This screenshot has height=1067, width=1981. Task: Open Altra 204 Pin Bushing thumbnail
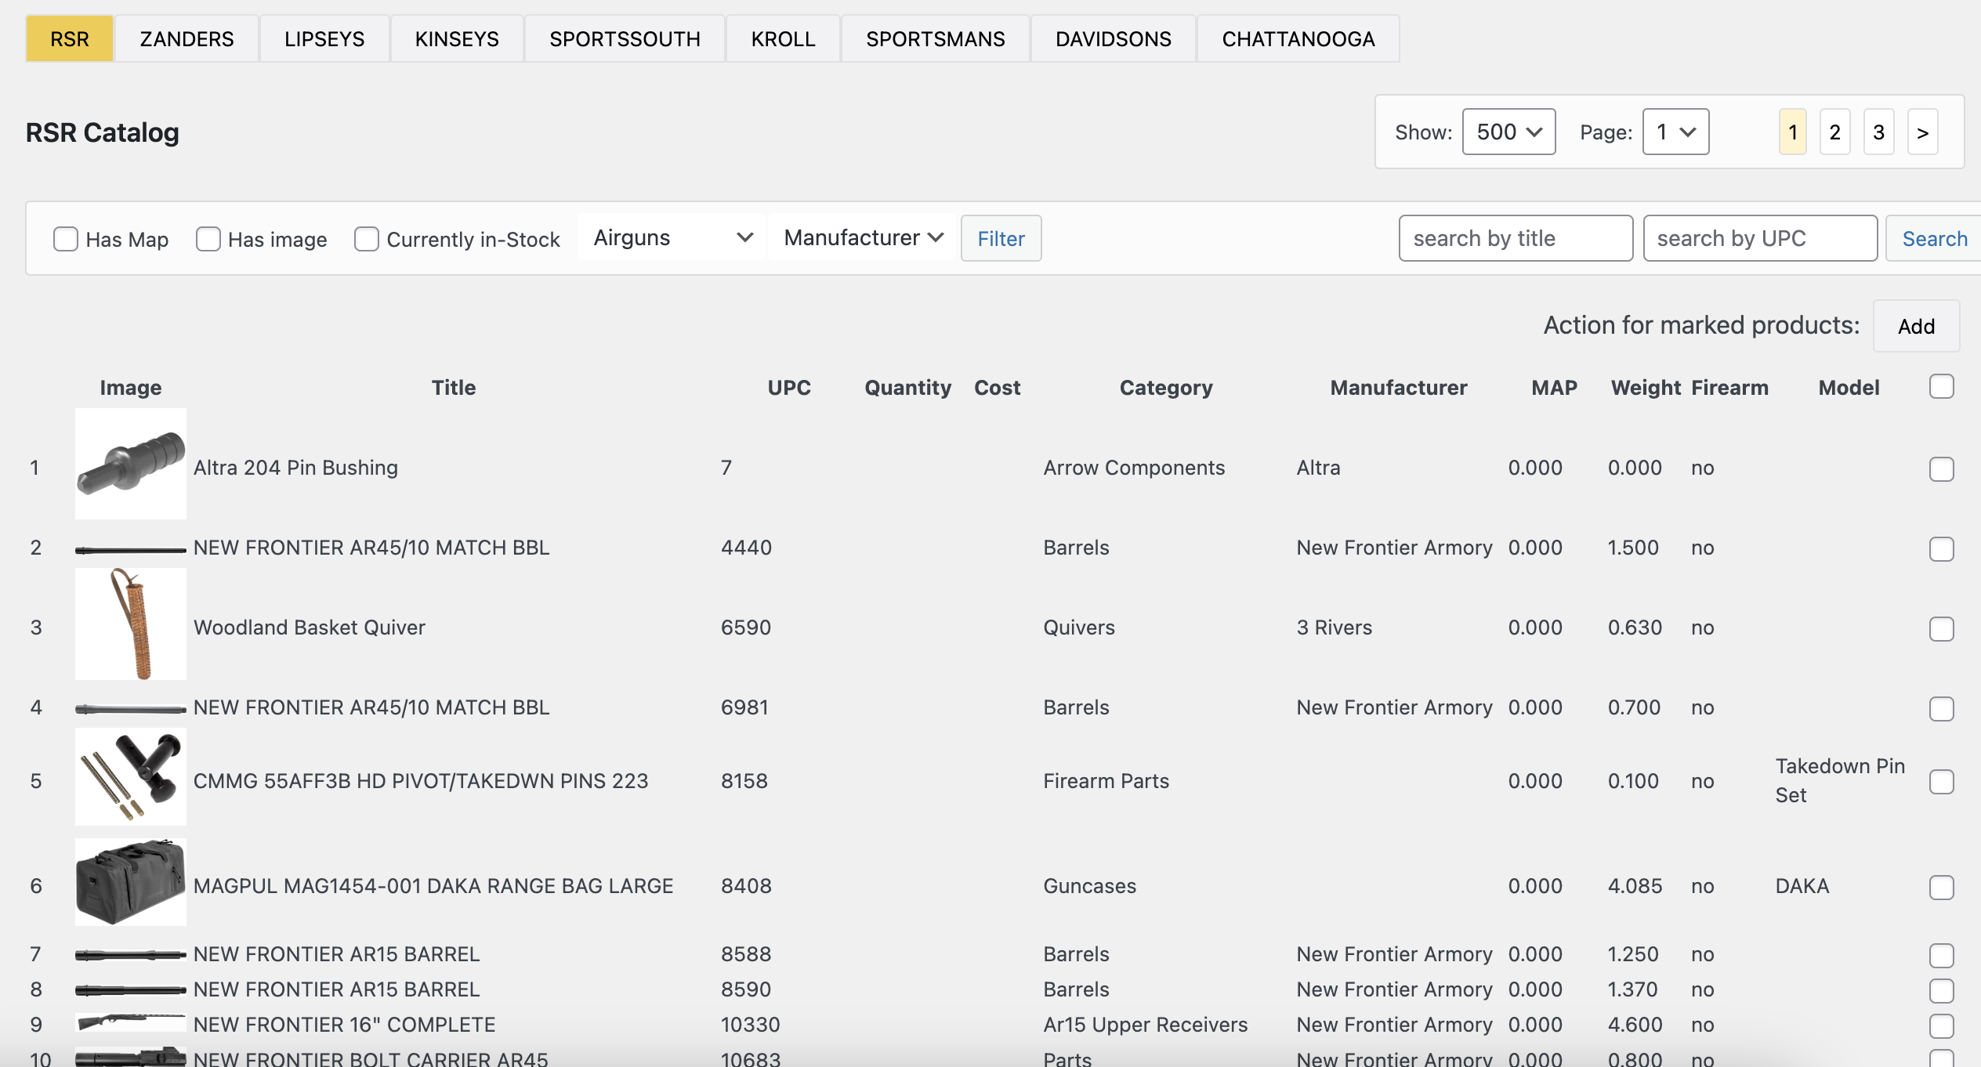[131, 464]
